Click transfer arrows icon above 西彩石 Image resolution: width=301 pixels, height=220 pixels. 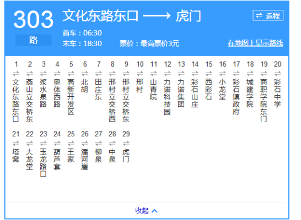[209, 73]
